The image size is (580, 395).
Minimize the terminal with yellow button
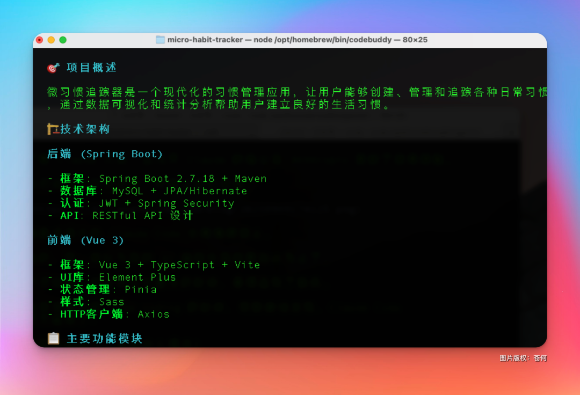52,40
